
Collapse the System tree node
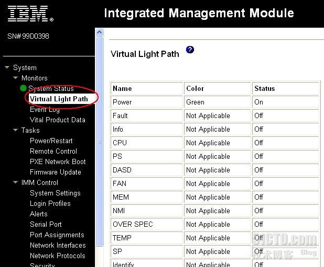tap(7, 67)
